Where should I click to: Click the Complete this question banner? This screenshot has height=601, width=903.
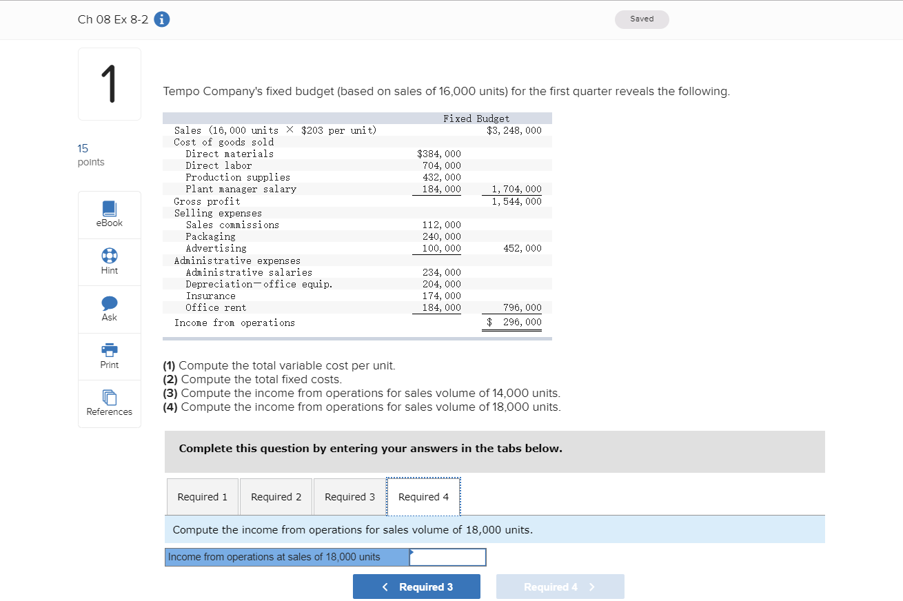point(494,451)
